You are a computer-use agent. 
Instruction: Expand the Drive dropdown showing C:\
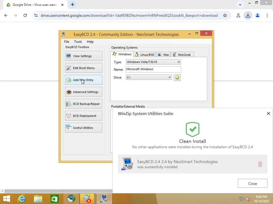[149, 77]
